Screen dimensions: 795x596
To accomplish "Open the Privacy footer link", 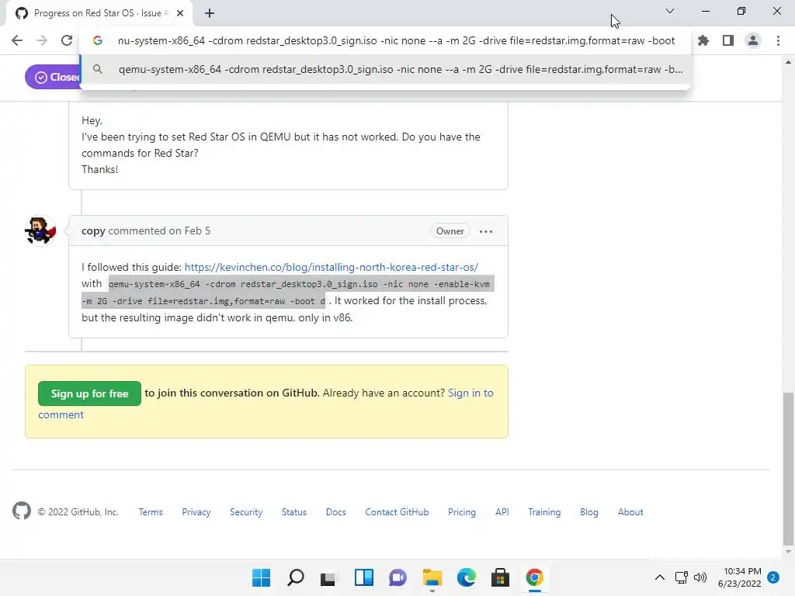I will tap(196, 512).
